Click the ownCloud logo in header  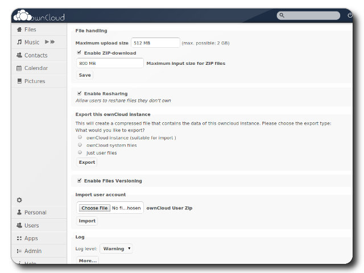[x=39, y=16]
